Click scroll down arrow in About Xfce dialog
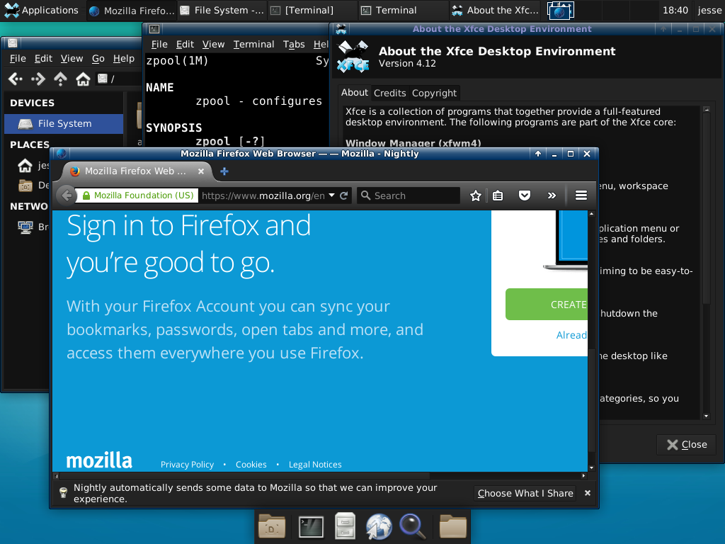 point(707,416)
